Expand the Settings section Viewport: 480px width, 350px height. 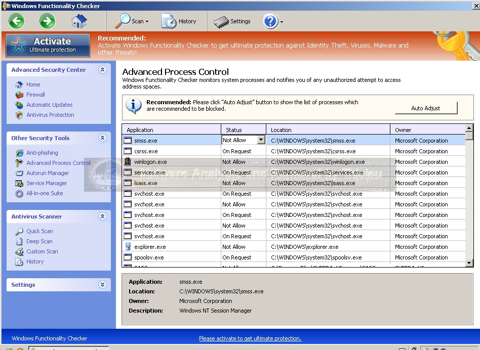[x=102, y=285]
